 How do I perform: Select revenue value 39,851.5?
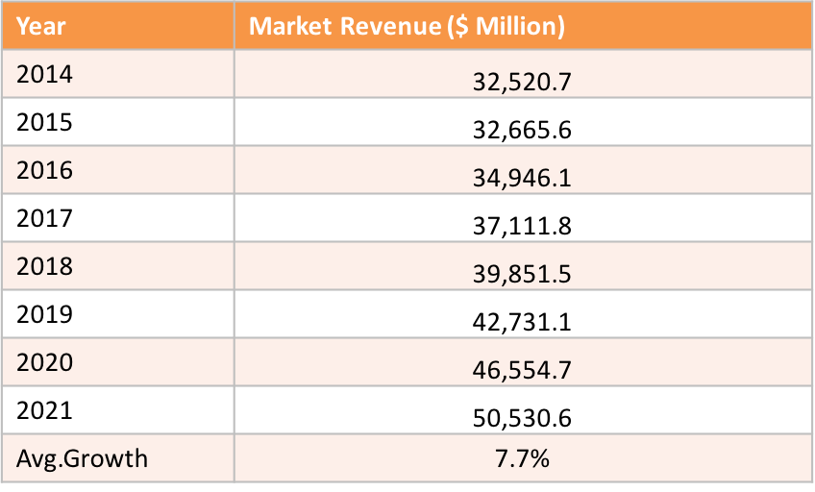[522, 274]
